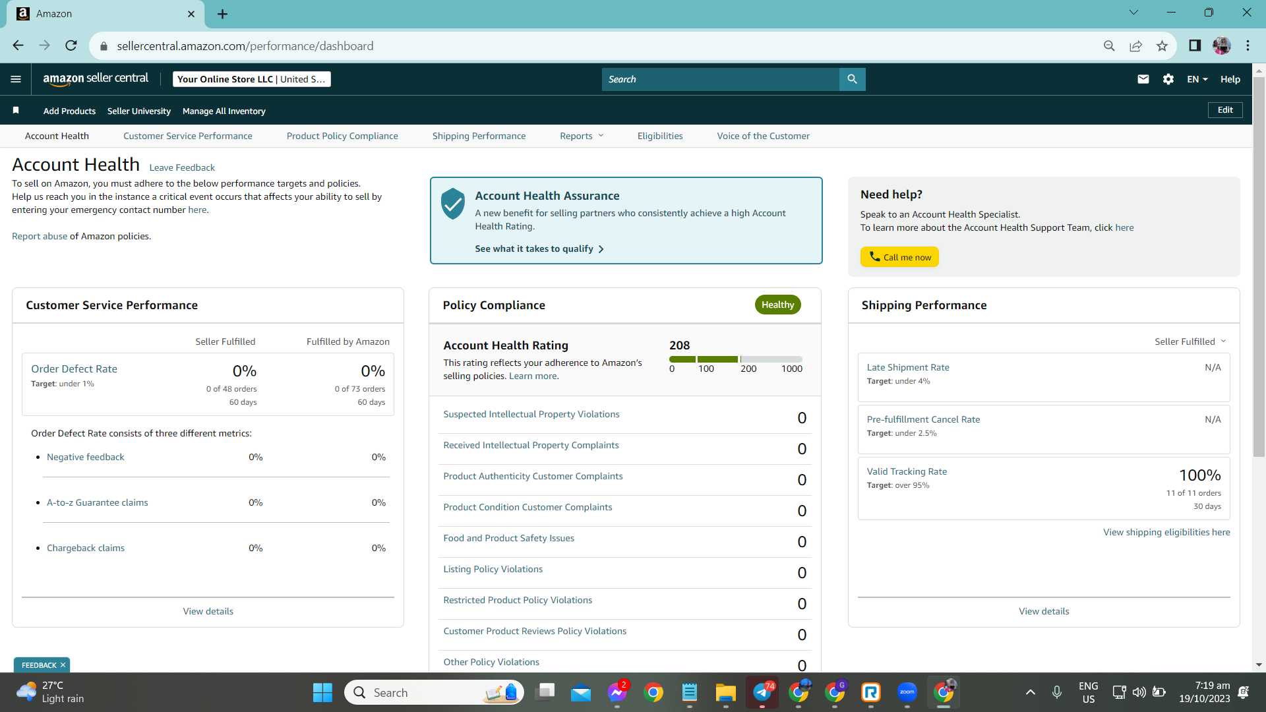Click the Add Products link
Viewport: 1266px width, 712px height.
[x=69, y=111]
